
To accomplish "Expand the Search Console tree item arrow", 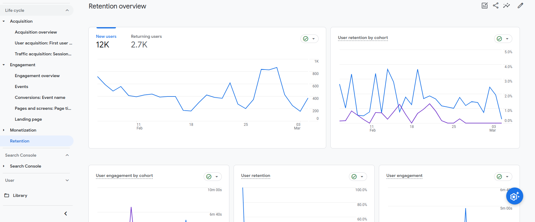I will [x=4, y=166].
